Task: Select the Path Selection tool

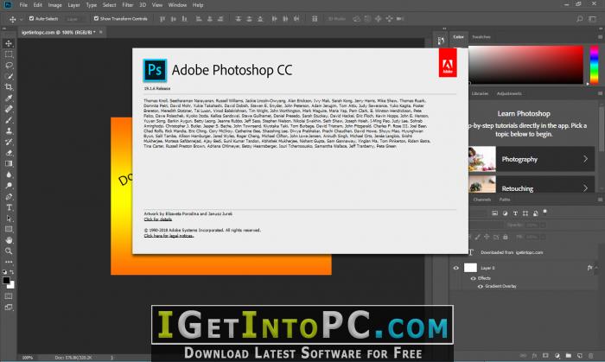Action: (x=9, y=219)
